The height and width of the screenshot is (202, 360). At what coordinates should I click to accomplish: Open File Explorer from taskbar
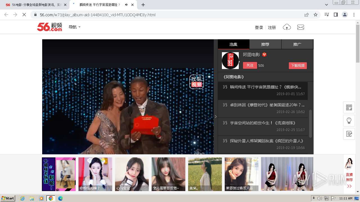(x=32, y=198)
